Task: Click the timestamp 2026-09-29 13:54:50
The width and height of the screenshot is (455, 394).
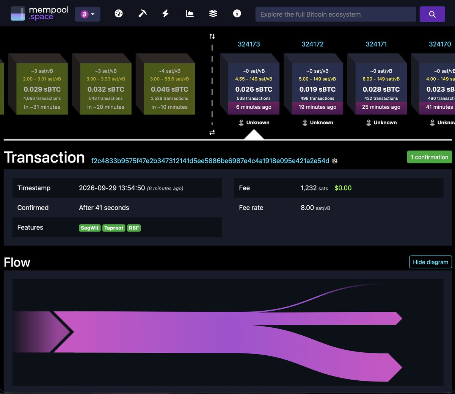Action: click(112, 188)
